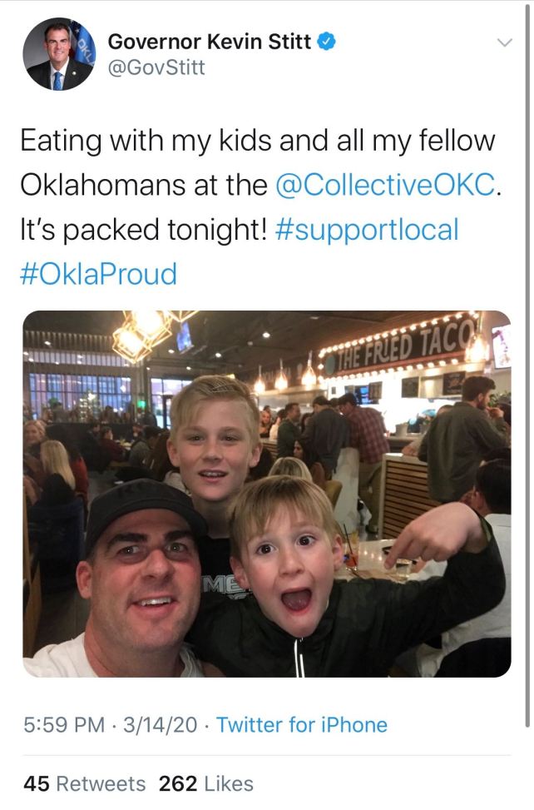This screenshot has width=534, height=810.
Task: Open the attached restaurant photo
Action: point(267,494)
